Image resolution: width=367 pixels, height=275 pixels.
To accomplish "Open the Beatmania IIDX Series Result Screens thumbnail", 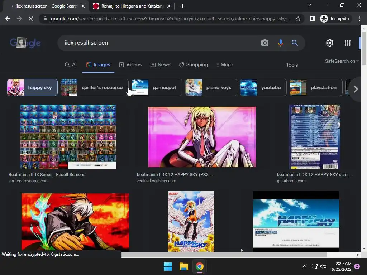I will coord(68,136).
